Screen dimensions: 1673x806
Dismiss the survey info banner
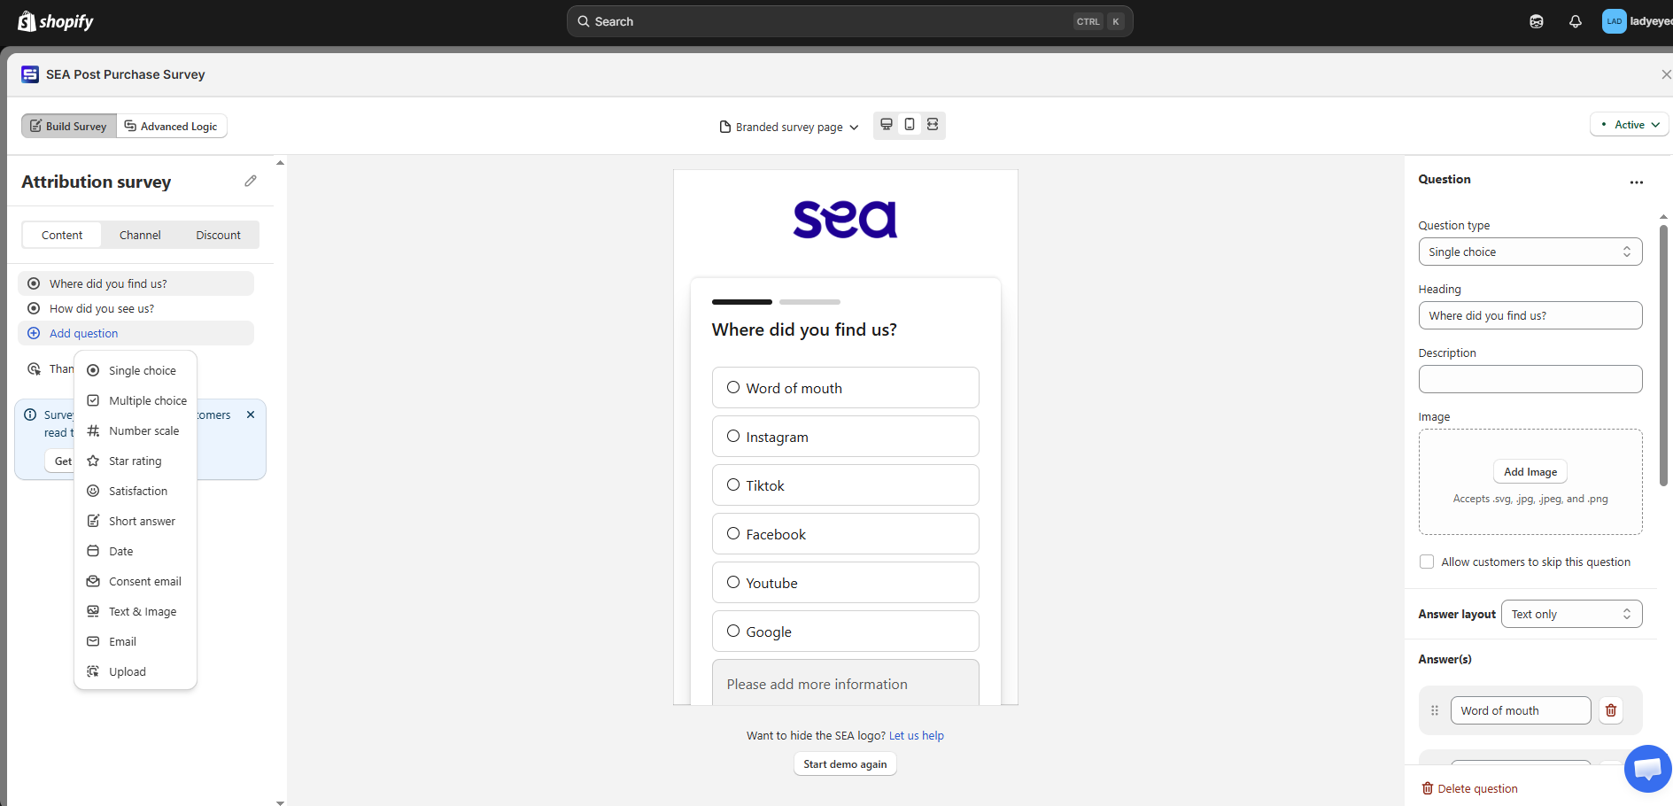251,415
